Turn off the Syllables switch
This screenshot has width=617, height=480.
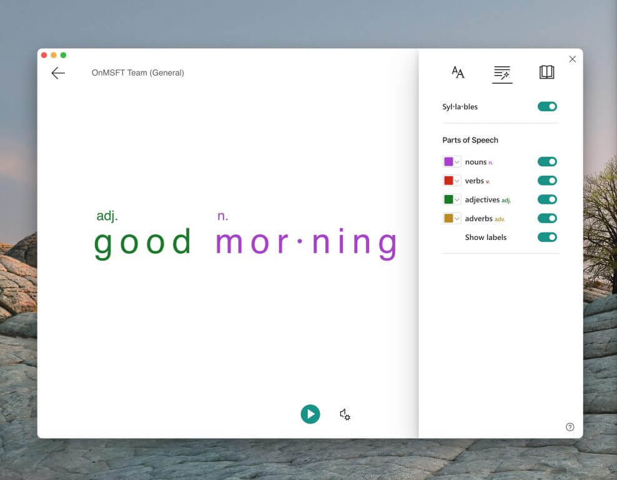click(547, 106)
